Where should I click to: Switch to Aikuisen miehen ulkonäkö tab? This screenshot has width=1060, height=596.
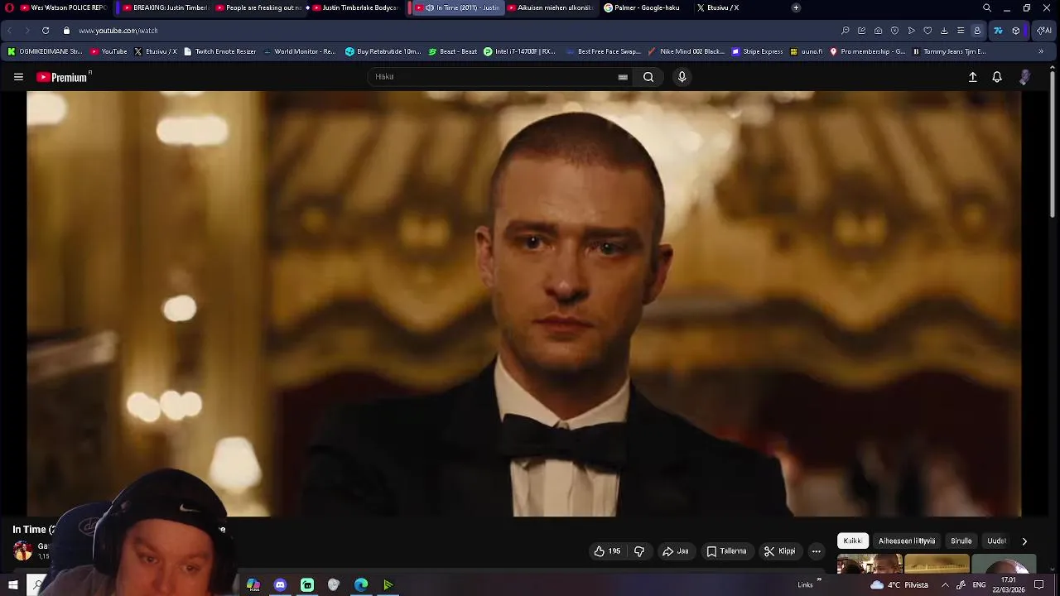[x=550, y=7]
